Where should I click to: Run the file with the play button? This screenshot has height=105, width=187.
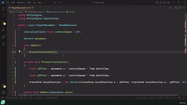pos(170,8)
